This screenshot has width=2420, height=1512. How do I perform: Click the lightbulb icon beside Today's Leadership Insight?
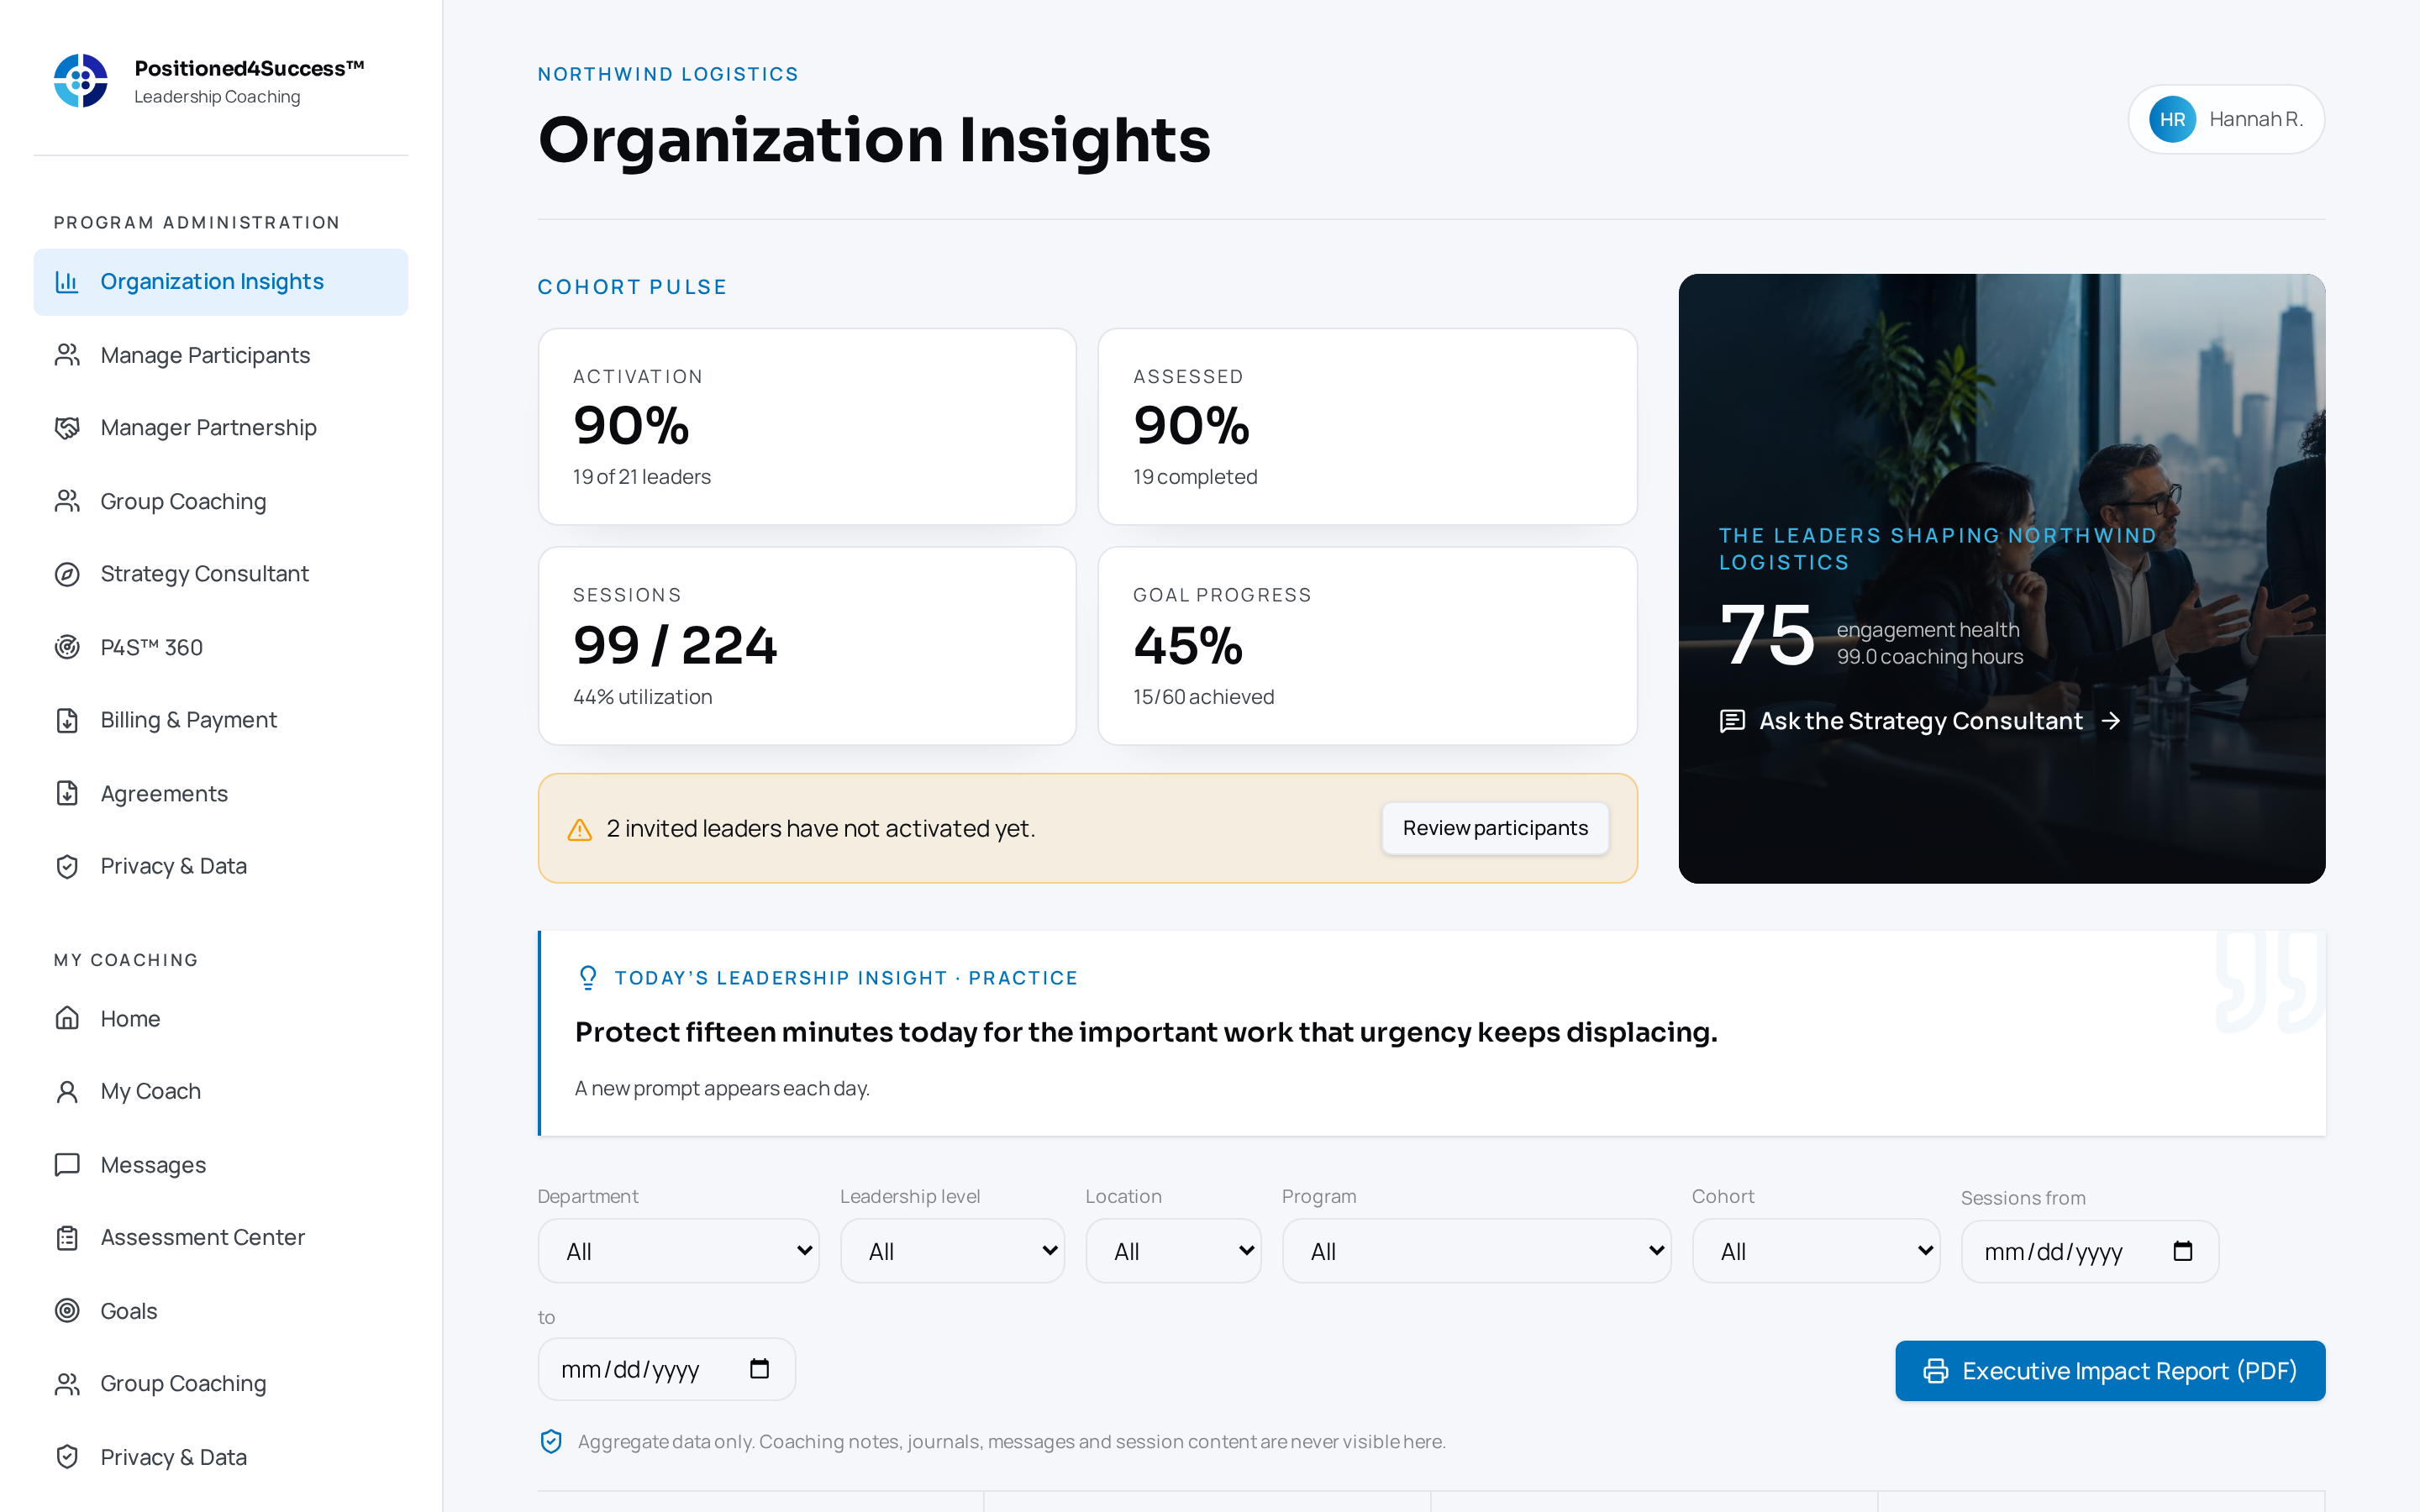588,977
